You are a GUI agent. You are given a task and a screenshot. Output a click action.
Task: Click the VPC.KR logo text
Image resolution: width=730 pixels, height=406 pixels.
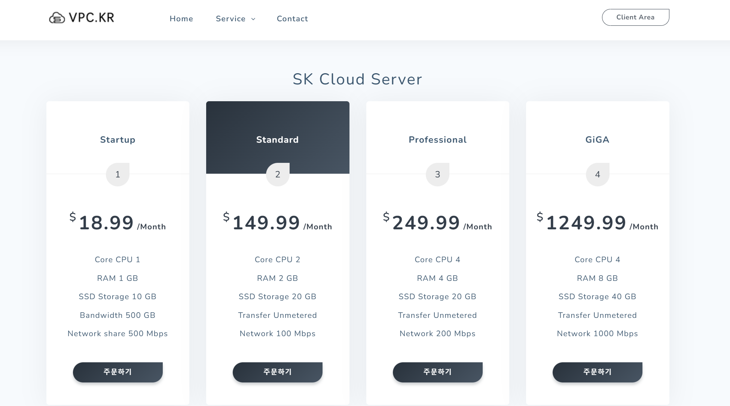91,18
